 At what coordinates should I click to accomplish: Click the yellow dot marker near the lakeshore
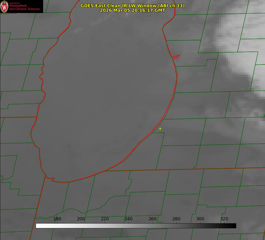160,128
